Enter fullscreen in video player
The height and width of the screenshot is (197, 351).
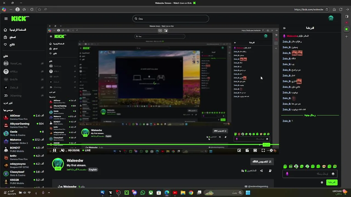click(263, 150)
